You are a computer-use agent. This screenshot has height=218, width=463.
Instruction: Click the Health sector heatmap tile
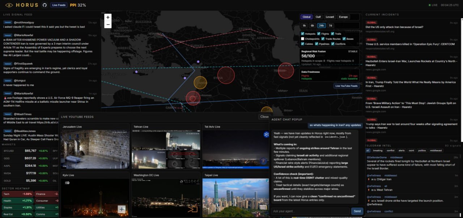[x=17, y=201]
